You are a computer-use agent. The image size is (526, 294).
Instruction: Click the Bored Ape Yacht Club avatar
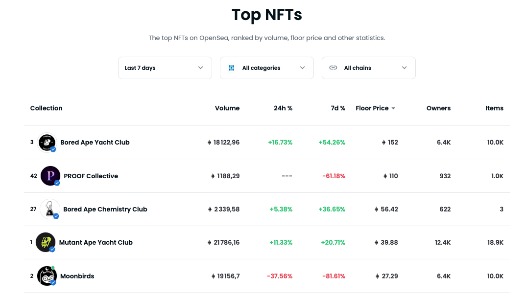point(47,143)
